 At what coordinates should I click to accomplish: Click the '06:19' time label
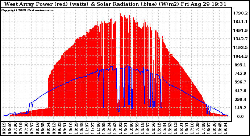4,128
